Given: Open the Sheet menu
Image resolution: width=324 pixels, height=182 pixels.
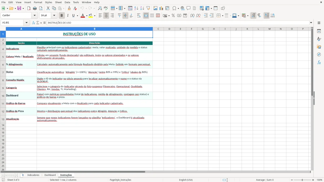Looking at the screenshot, I should point(58,2).
